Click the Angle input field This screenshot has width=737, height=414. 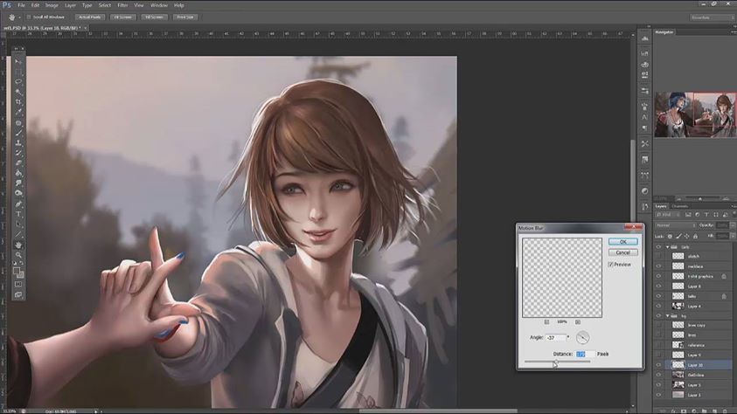tap(556, 337)
